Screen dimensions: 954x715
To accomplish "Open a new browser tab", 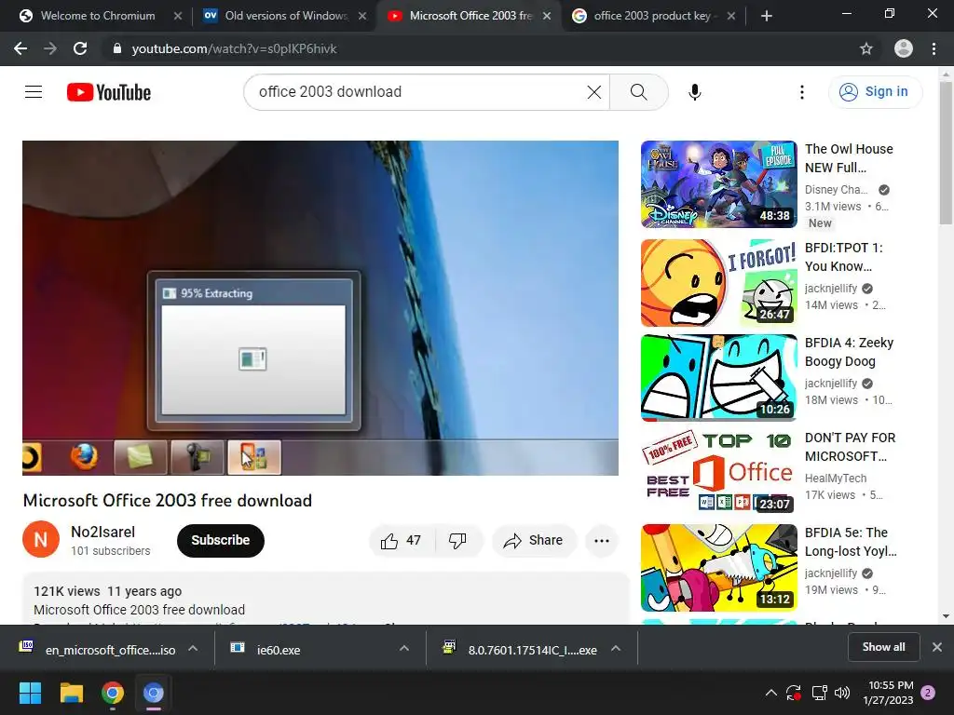I will [767, 16].
